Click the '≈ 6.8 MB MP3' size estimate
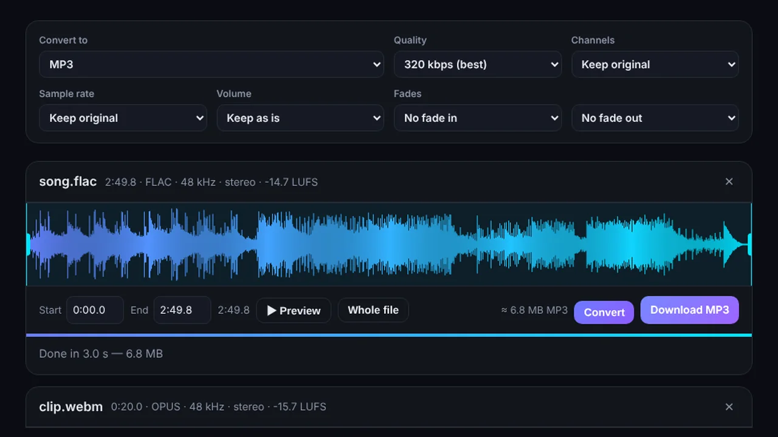This screenshot has height=437, width=778. tap(534, 310)
